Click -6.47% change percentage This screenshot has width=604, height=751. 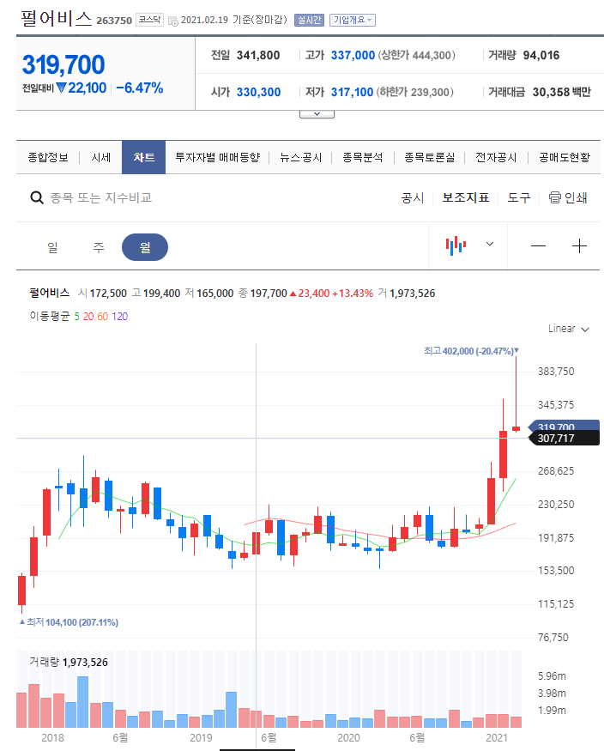140,88
